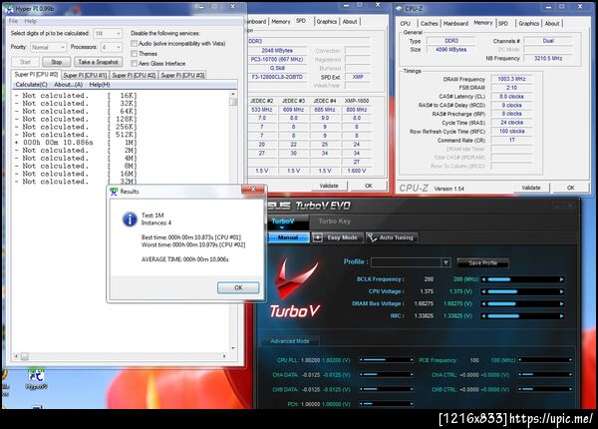Click the info icon in Results dialog

(130, 219)
